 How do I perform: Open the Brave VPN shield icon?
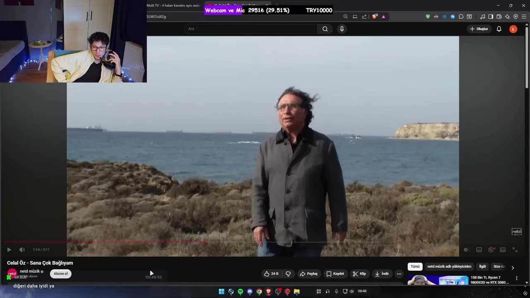(516, 17)
